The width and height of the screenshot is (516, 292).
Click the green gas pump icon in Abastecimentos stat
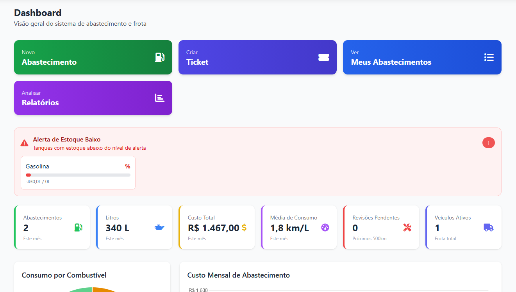tap(78, 227)
